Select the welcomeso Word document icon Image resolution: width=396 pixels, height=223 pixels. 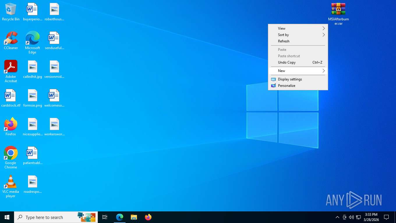pos(54,98)
